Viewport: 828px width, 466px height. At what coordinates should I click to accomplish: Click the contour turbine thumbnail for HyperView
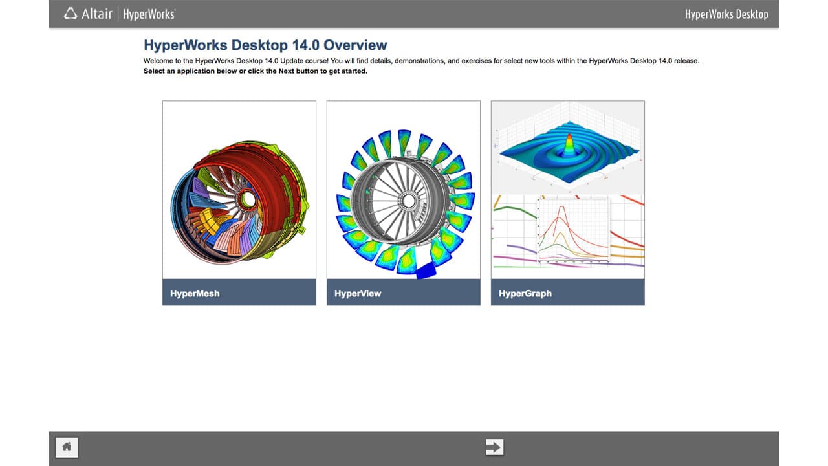[403, 190]
